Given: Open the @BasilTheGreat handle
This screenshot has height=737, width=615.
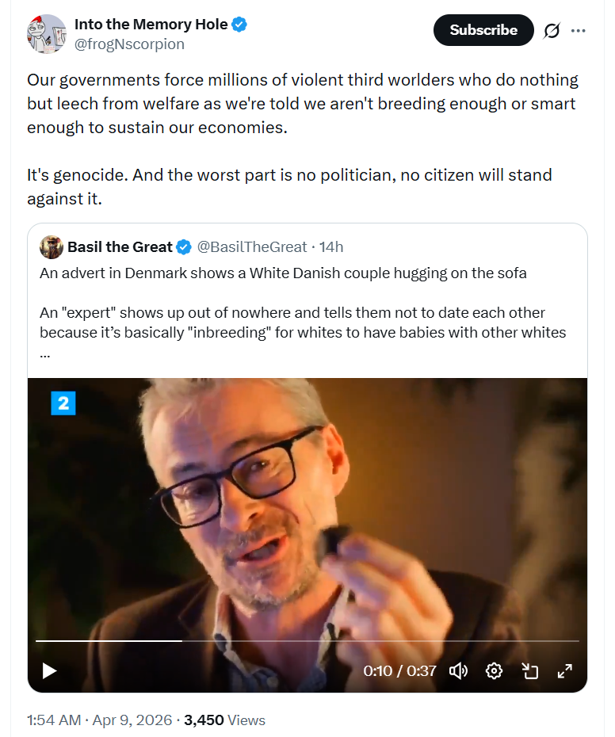Looking at the screenshot, I should [x=251, y=246].
